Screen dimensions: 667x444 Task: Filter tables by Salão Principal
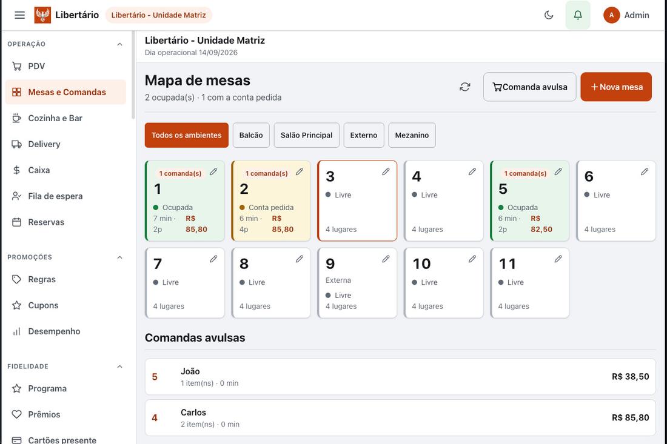(306, 135)
